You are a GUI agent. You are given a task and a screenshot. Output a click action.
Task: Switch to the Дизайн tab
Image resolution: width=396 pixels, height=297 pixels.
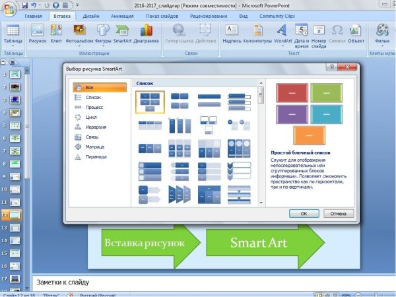pos(91,15)
